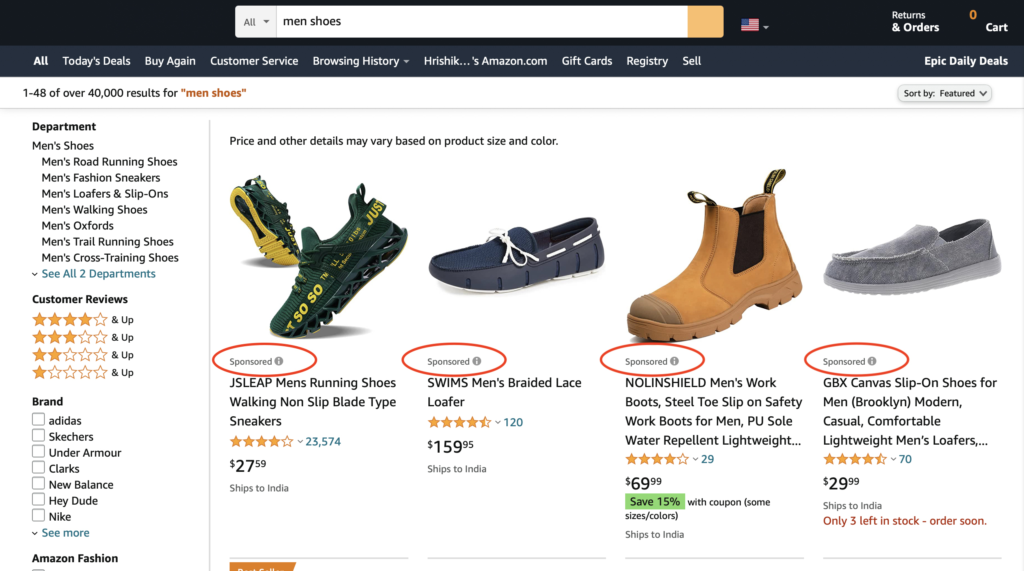Click the NOLINSHIELD work boot product image
The image size is (1024, 571).
click(714, 256)
